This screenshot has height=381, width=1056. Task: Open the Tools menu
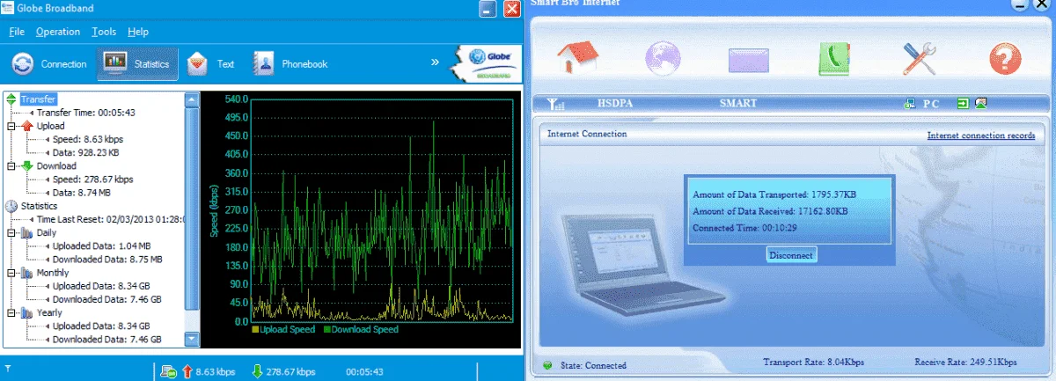coord(104,32)
